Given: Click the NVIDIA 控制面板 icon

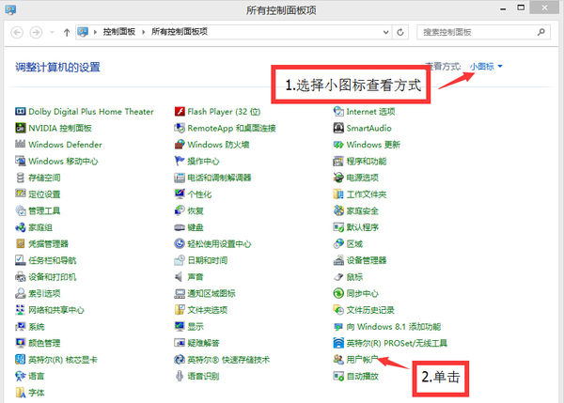Looking at the screenshot, I should (x=20, y=128).
